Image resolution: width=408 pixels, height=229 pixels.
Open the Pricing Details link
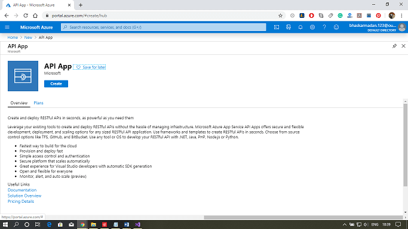tap(21, 202)
